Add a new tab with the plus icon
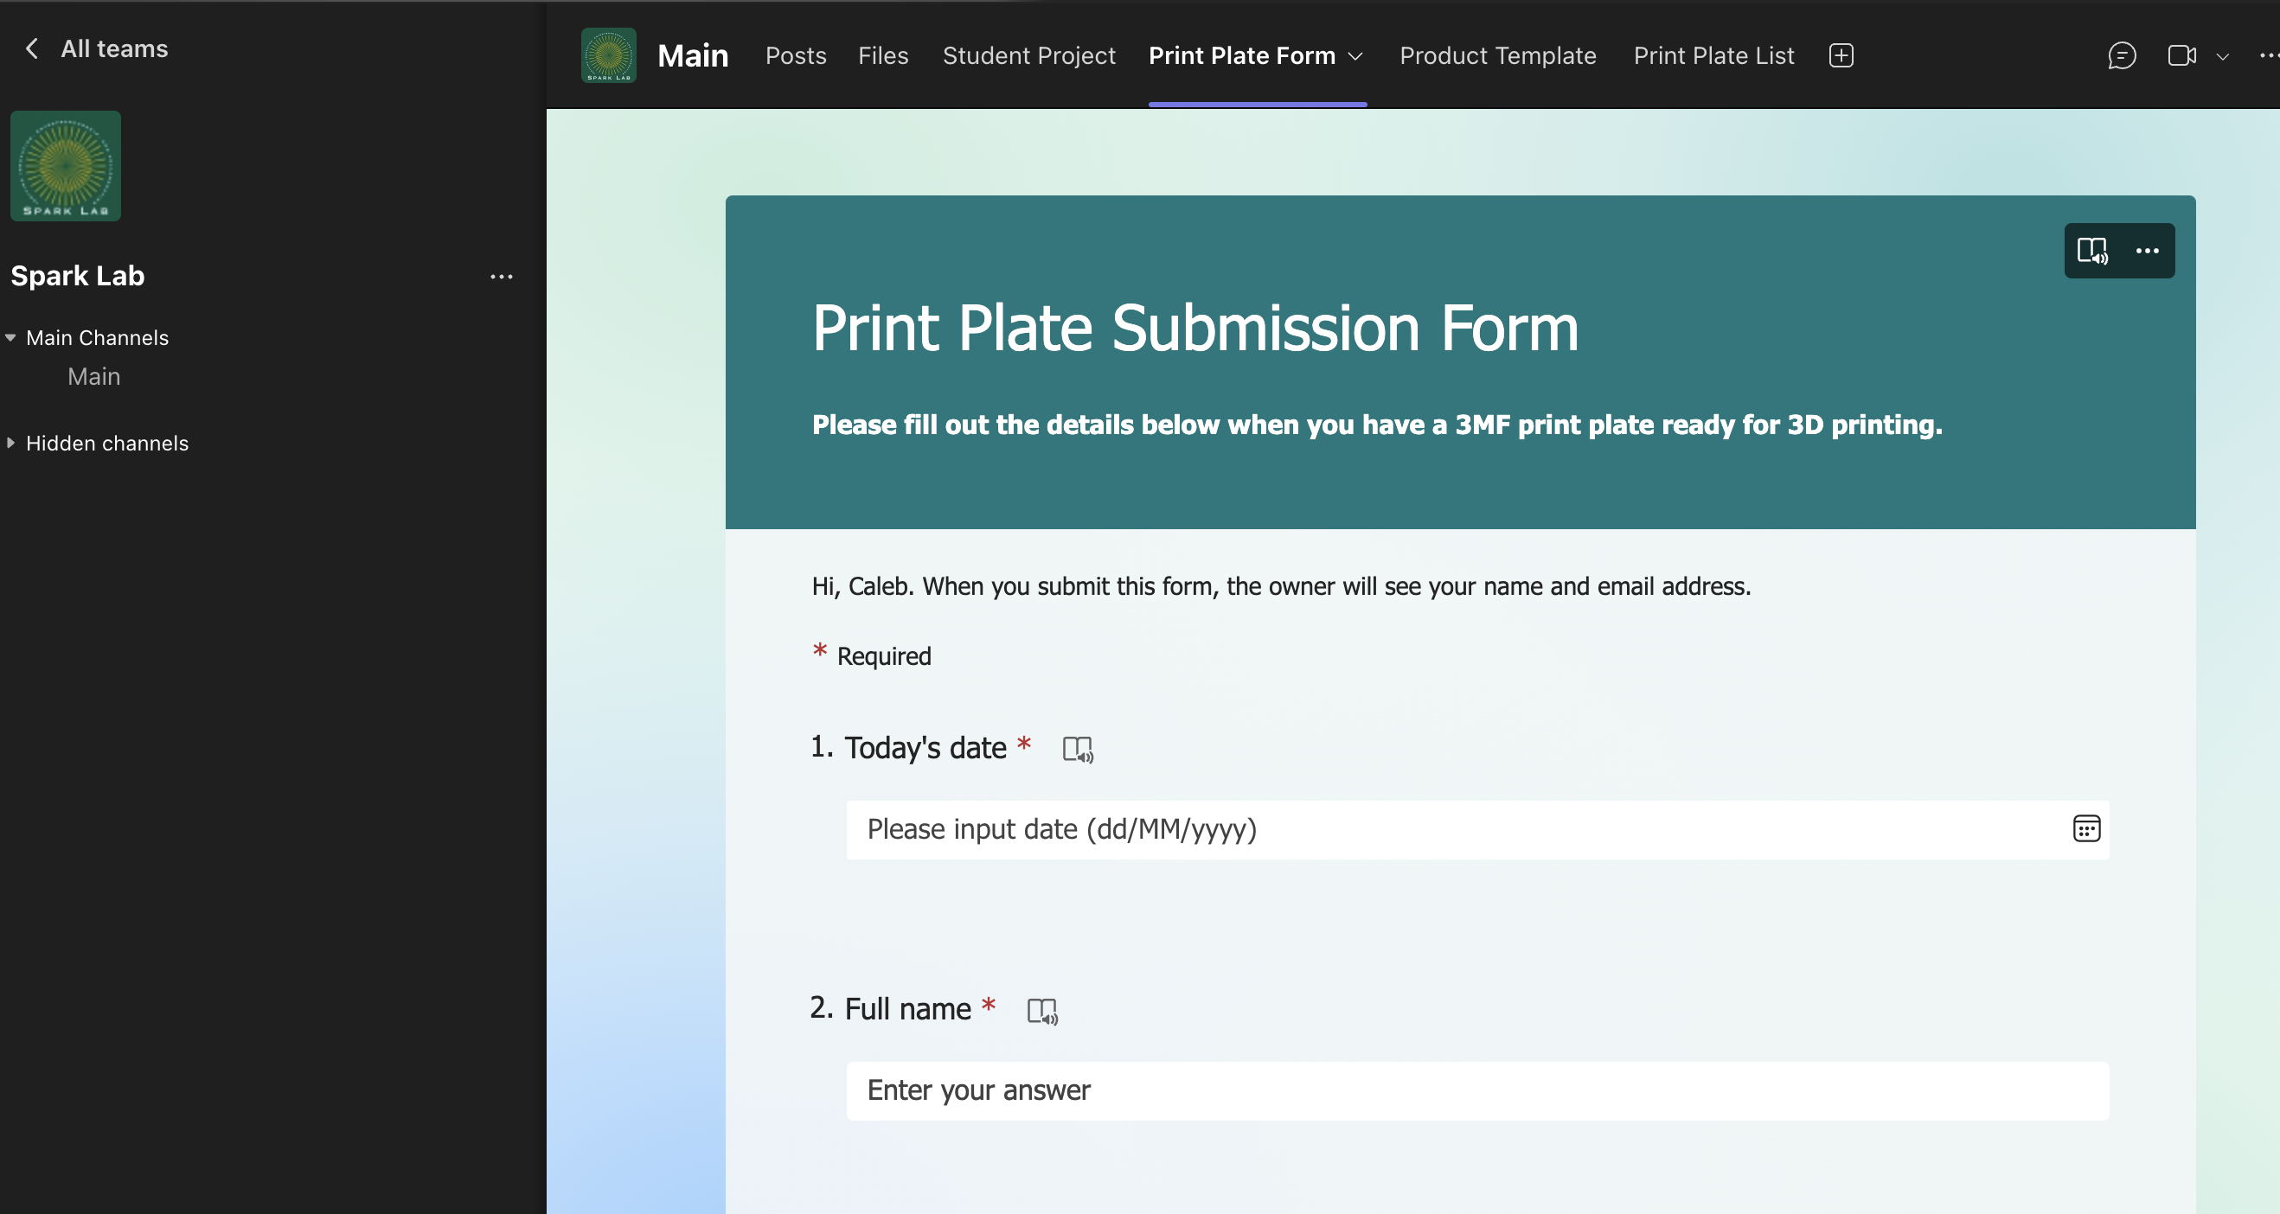 coord(1841,54)
